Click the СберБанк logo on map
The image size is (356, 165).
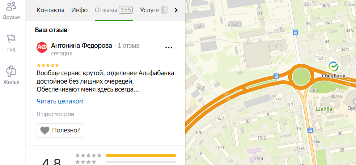point(333,66)
